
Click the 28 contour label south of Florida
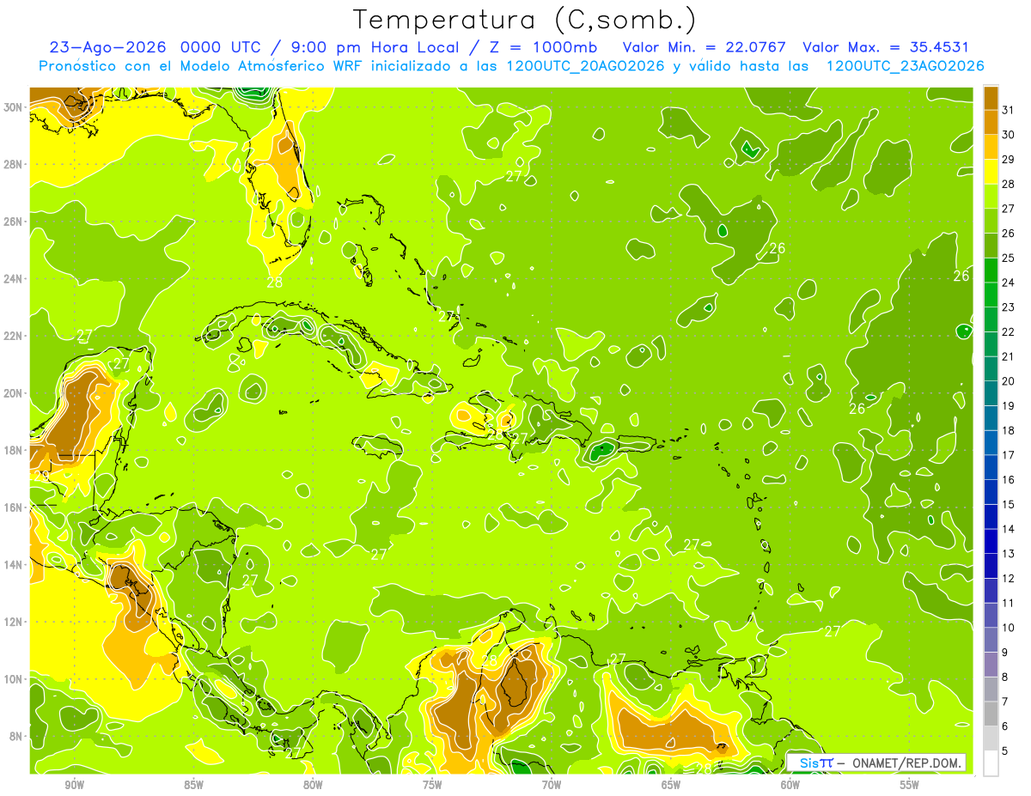pyautogui.click(x=274, y=282)
